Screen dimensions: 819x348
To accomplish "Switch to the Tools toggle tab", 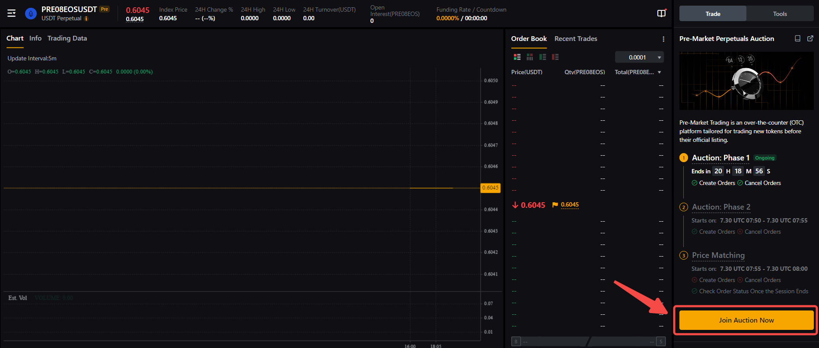I will (x=780, y=14).
